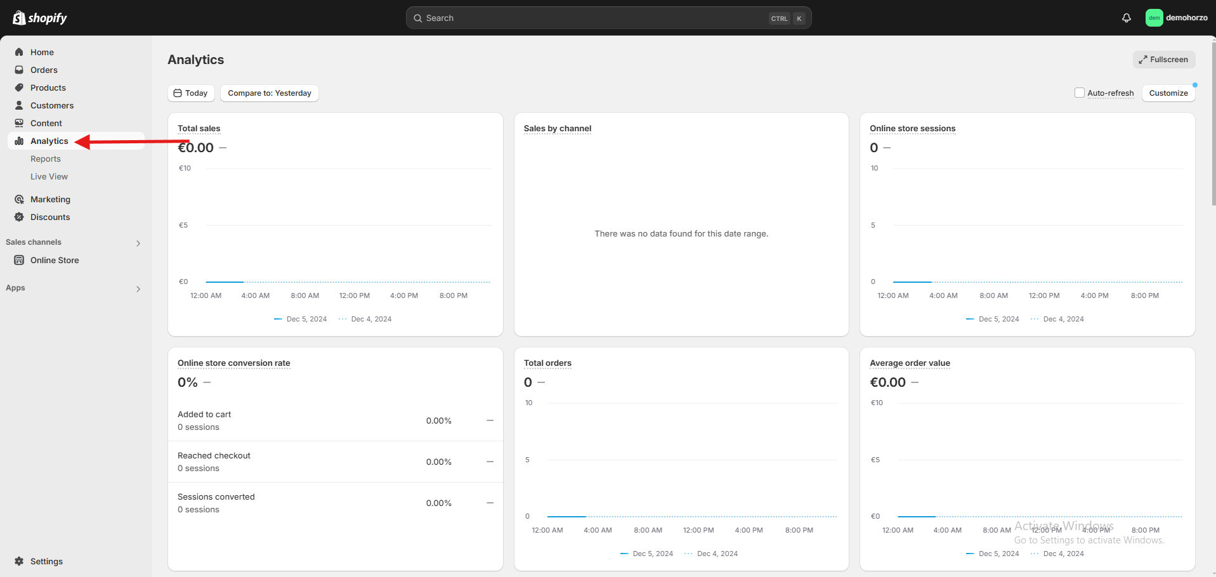1216x577 pixels.
Task: Click the Online Store icon
Action: click(19, 260)
